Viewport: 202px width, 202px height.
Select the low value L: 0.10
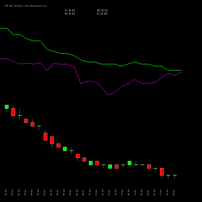point(102,14)
